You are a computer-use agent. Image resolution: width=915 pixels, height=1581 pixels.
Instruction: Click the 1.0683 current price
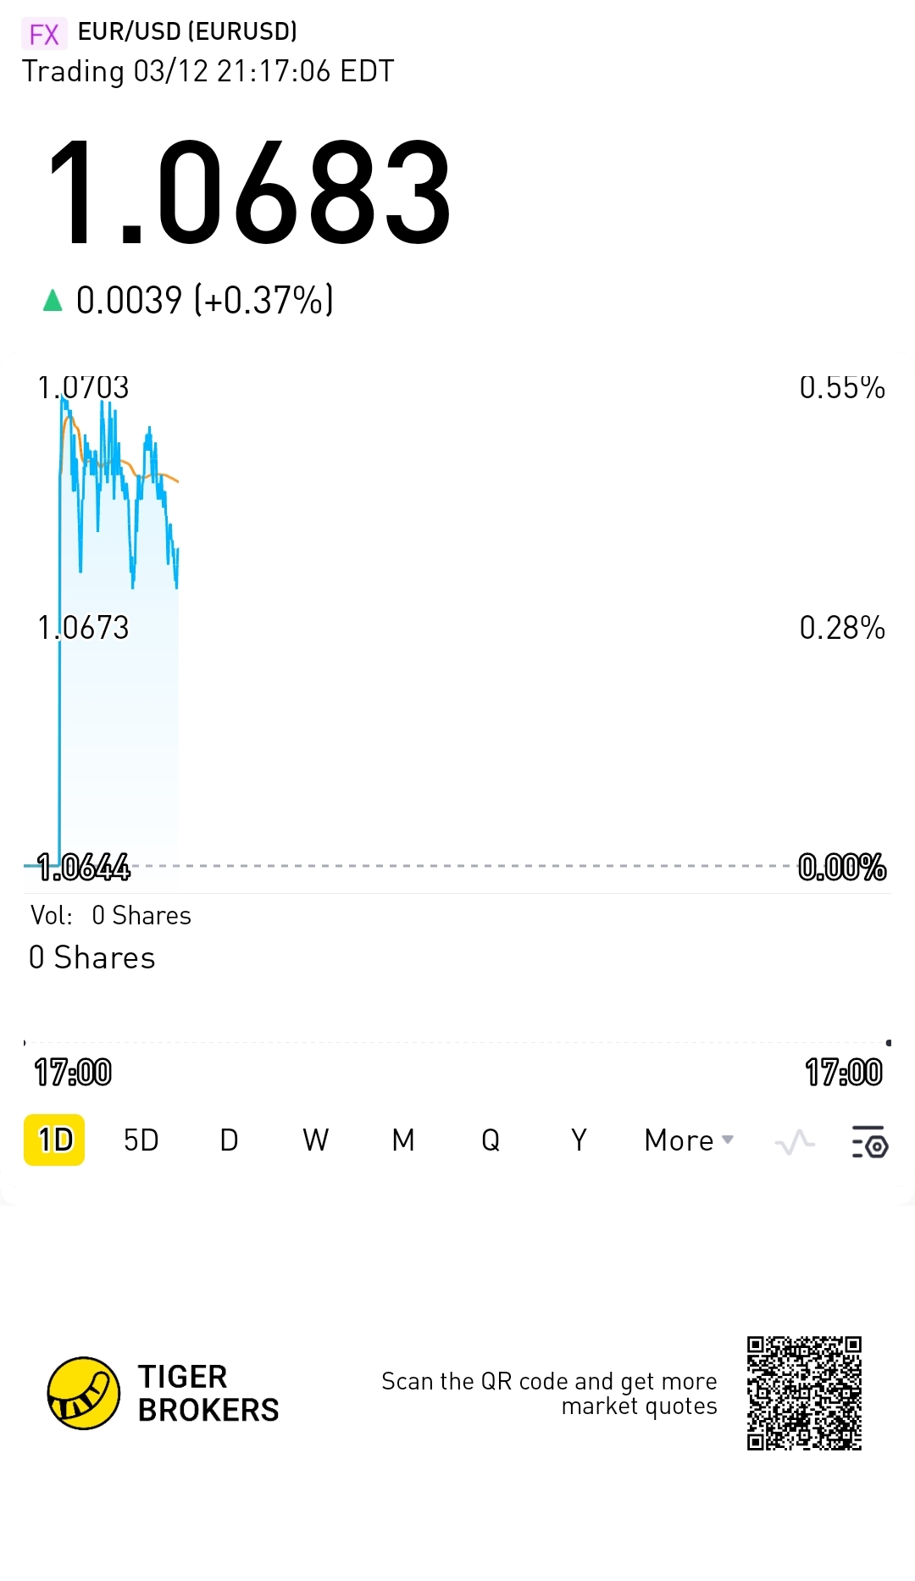(248, 193)
